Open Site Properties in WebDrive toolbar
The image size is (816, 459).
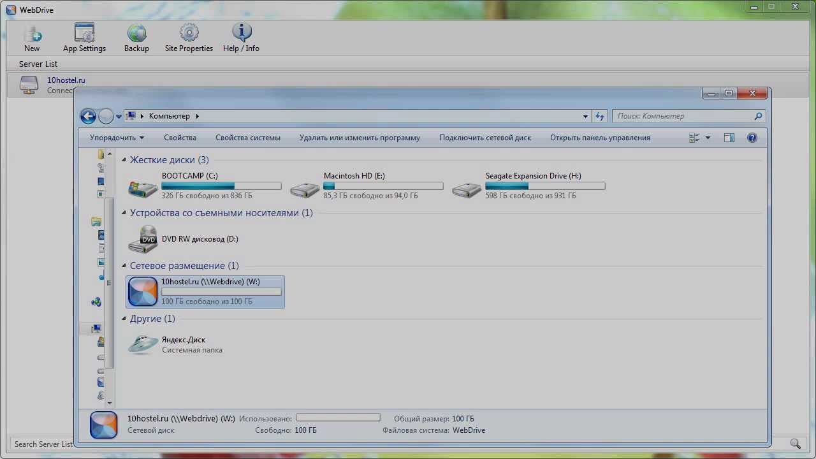coord(189,33)
